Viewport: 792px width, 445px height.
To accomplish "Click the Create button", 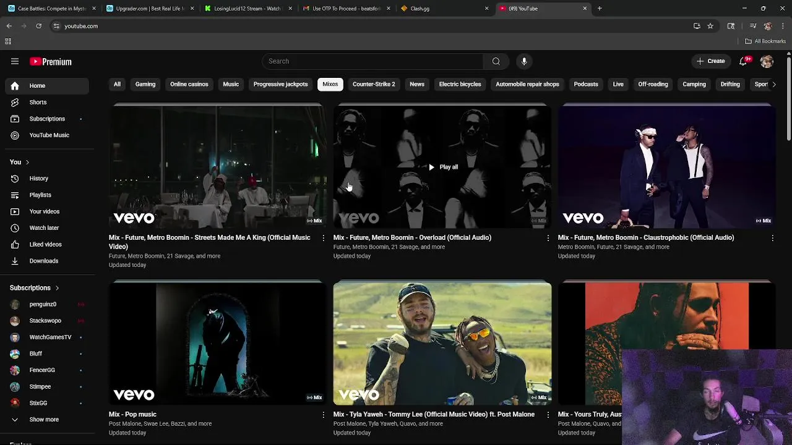I will point(710,61).
